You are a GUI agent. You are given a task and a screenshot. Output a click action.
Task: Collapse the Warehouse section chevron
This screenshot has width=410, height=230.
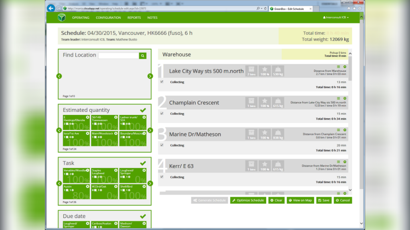click(x=350, y=54)
